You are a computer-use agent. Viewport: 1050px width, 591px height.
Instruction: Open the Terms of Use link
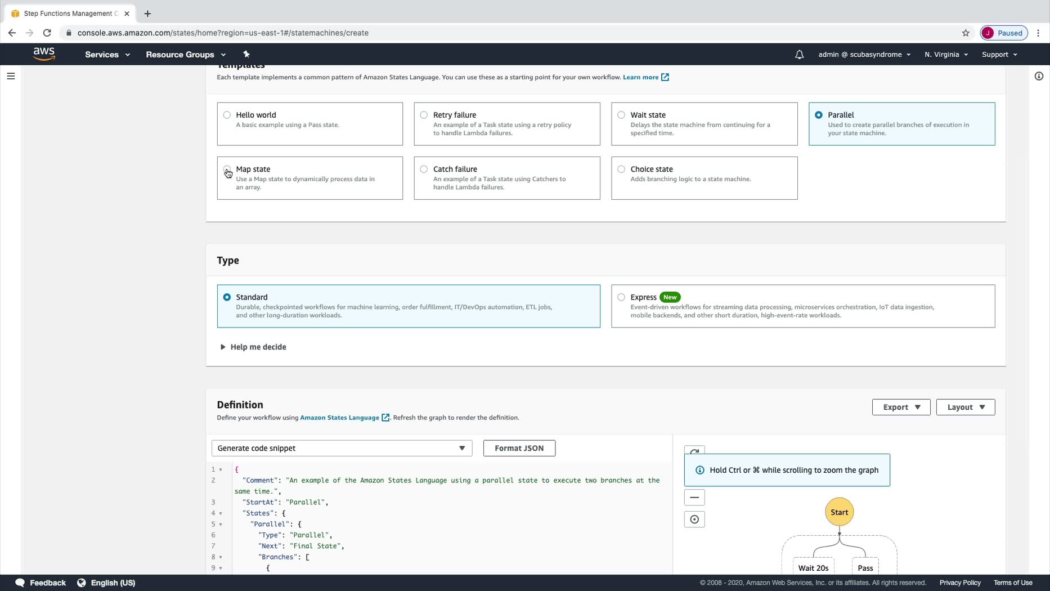click(1013, 583)
